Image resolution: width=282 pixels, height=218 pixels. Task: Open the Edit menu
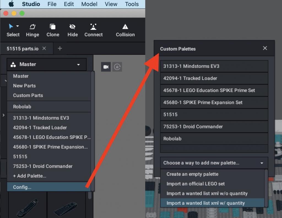click(x=69, y=4)
